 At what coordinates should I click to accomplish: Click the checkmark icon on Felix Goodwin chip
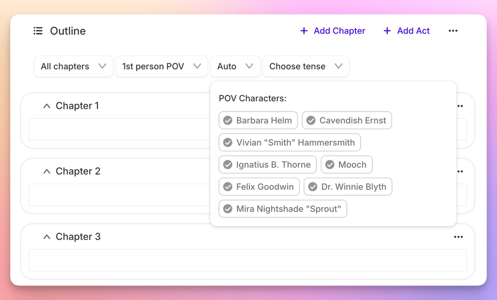(228, 186)
